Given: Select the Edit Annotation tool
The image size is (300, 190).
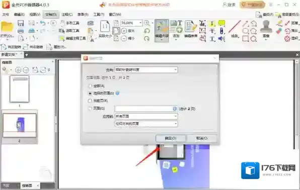Looking at the screenshot, I should tap(72, 38).
